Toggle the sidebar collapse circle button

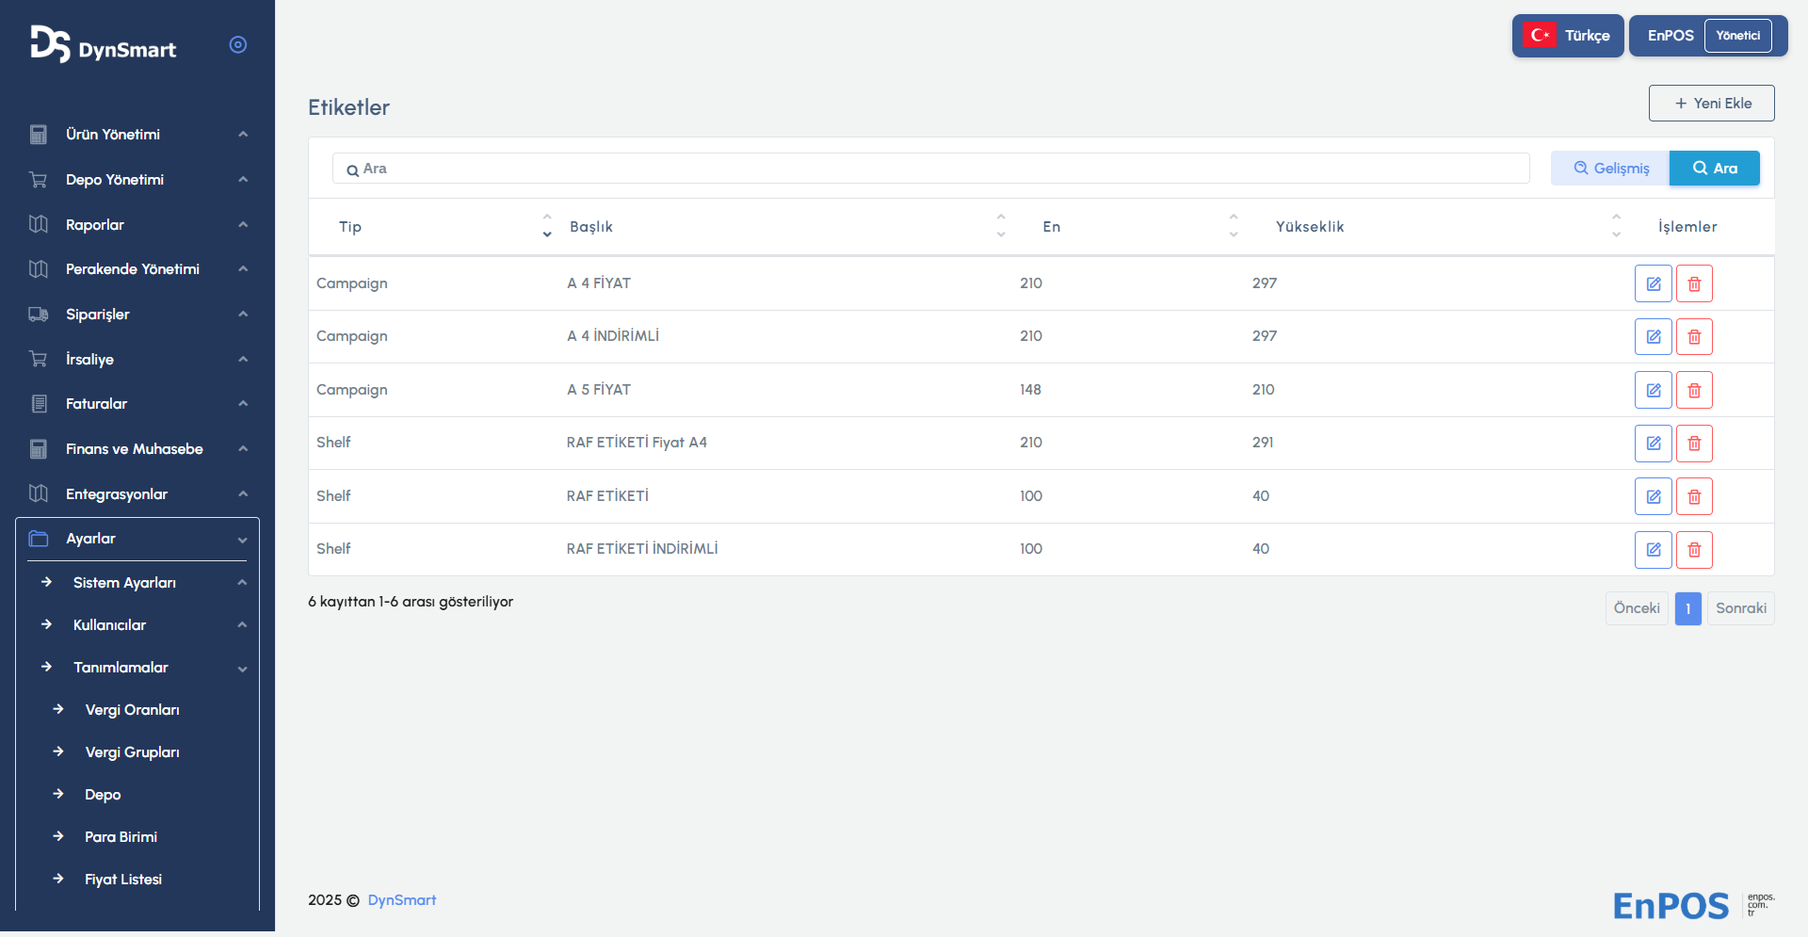pyautogui.click(x=238, y=45)
